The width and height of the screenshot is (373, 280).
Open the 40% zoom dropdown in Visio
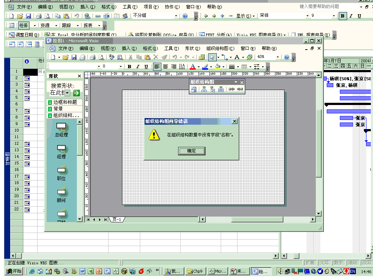pos(278,57)
